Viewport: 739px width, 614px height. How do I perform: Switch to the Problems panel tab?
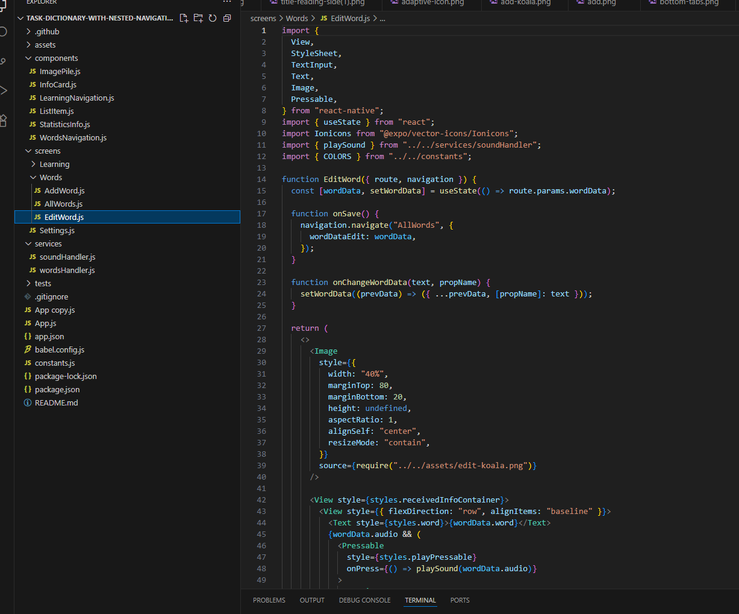tap(269, 601)
